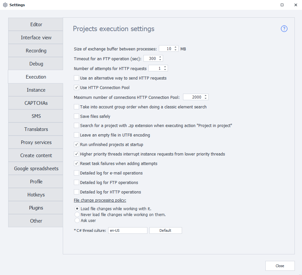This screenshot has width=302, height=275.
Task: Choose the Ask user radio option
Action: tap(77, 221)
